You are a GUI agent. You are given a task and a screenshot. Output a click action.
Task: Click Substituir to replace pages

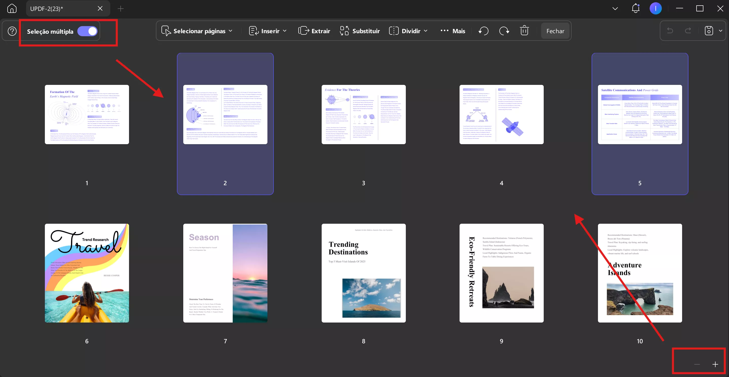pyautogui.click(x=360, y=31)
